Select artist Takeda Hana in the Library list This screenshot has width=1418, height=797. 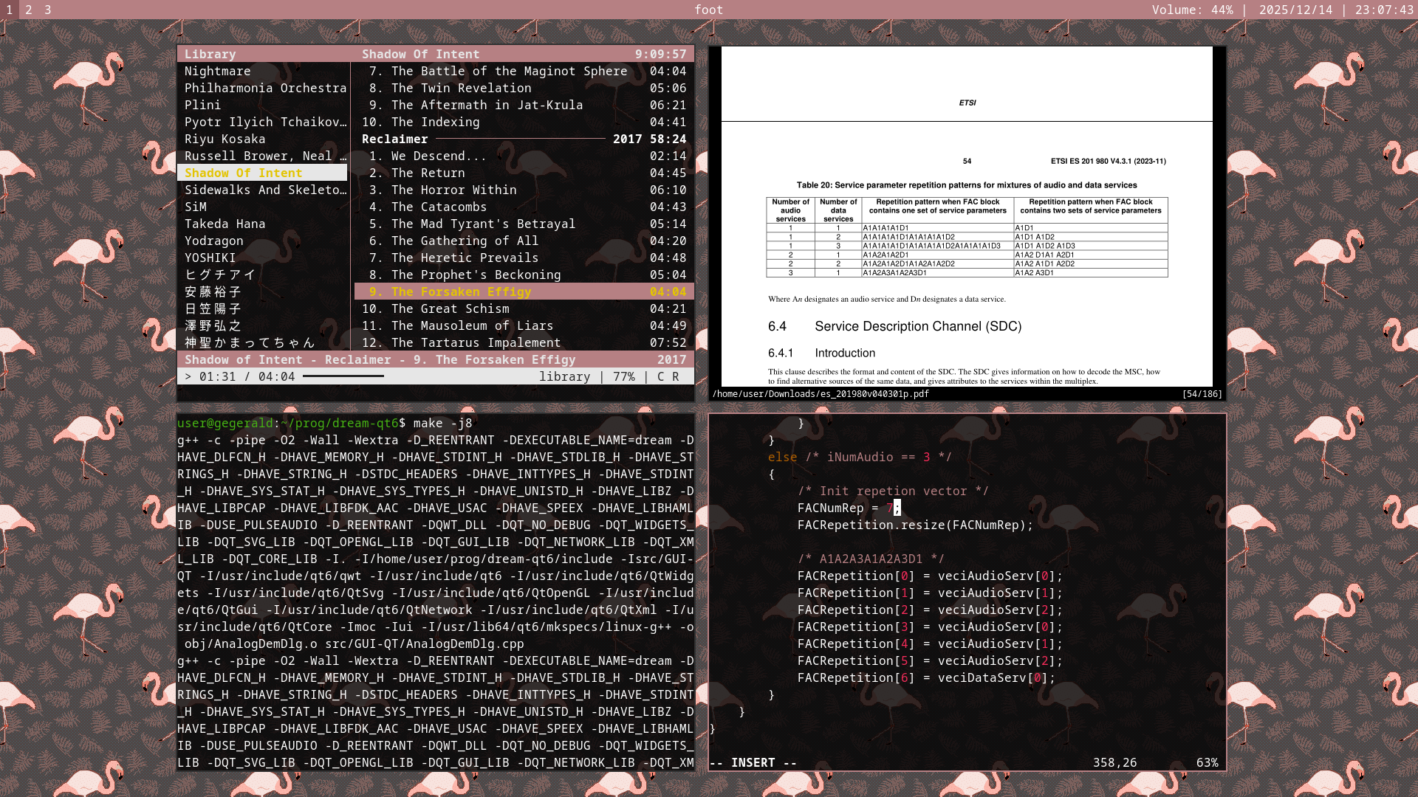225,224
